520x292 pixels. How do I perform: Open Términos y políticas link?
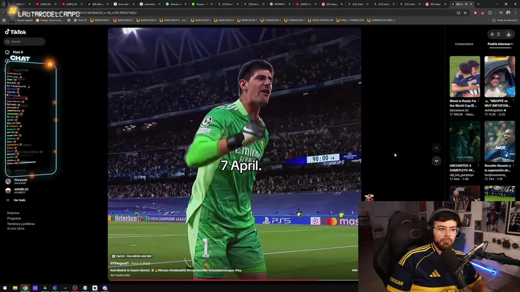click(21, 224)
